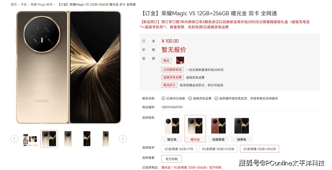Click the 赠送积分 promotion tag

[x=169, y=85]
